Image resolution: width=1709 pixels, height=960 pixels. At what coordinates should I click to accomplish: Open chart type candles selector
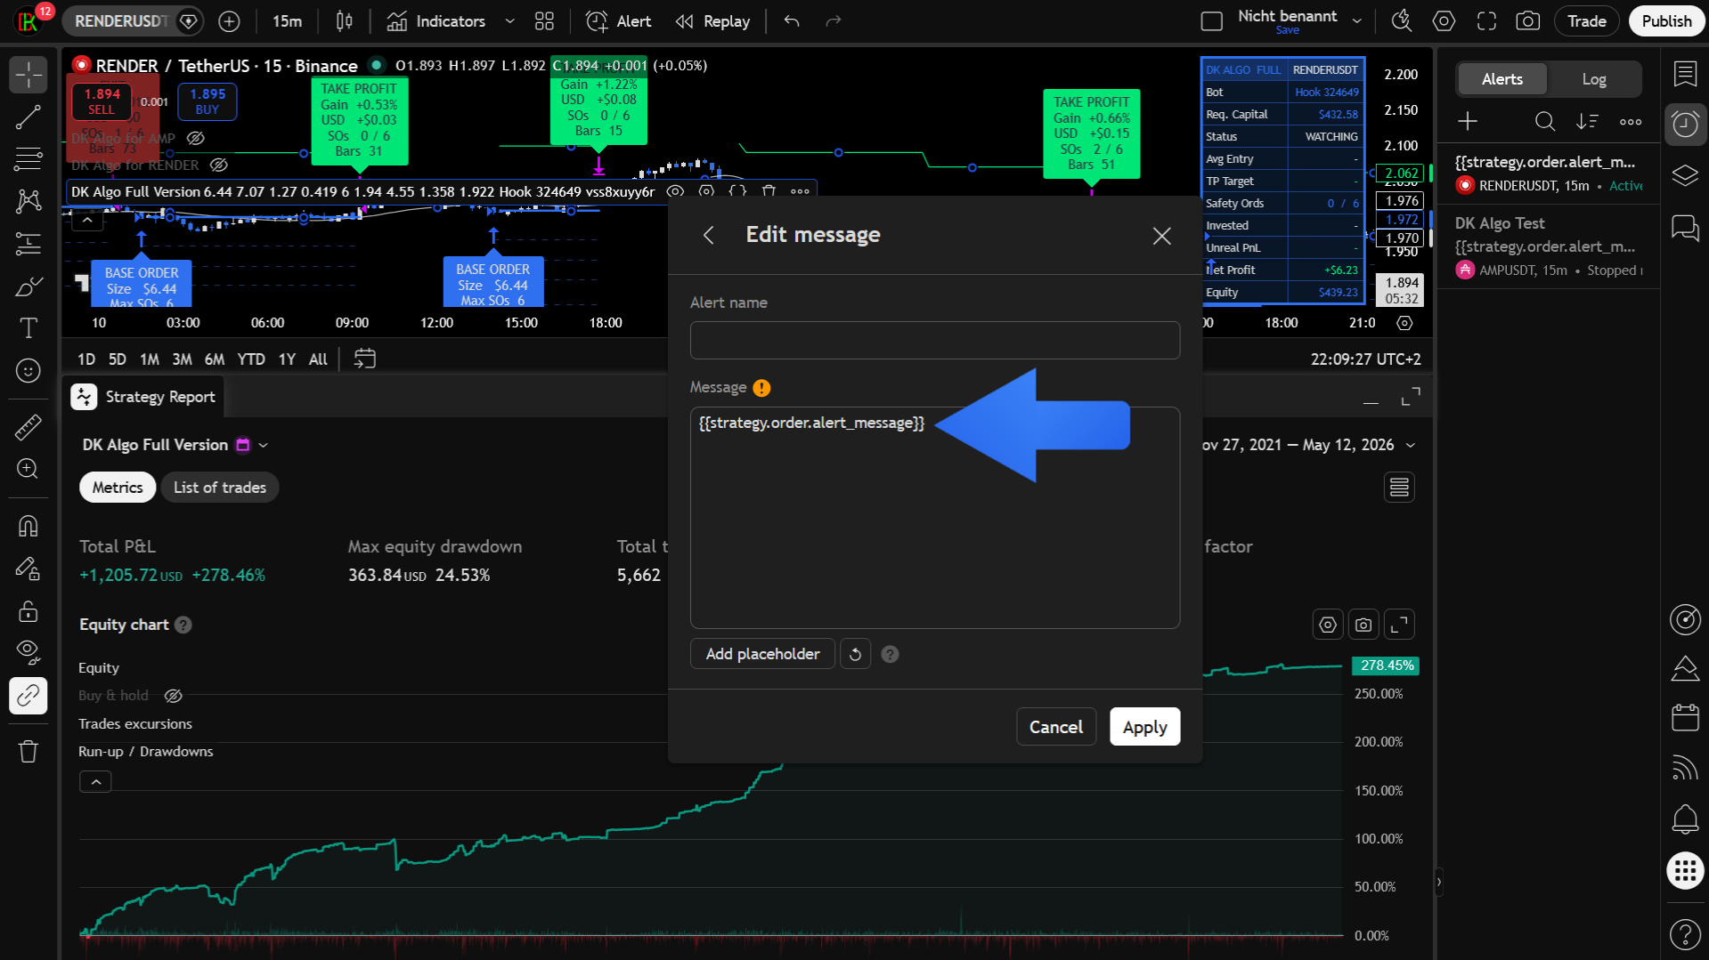pyautogui.click(x=345, y=21)
